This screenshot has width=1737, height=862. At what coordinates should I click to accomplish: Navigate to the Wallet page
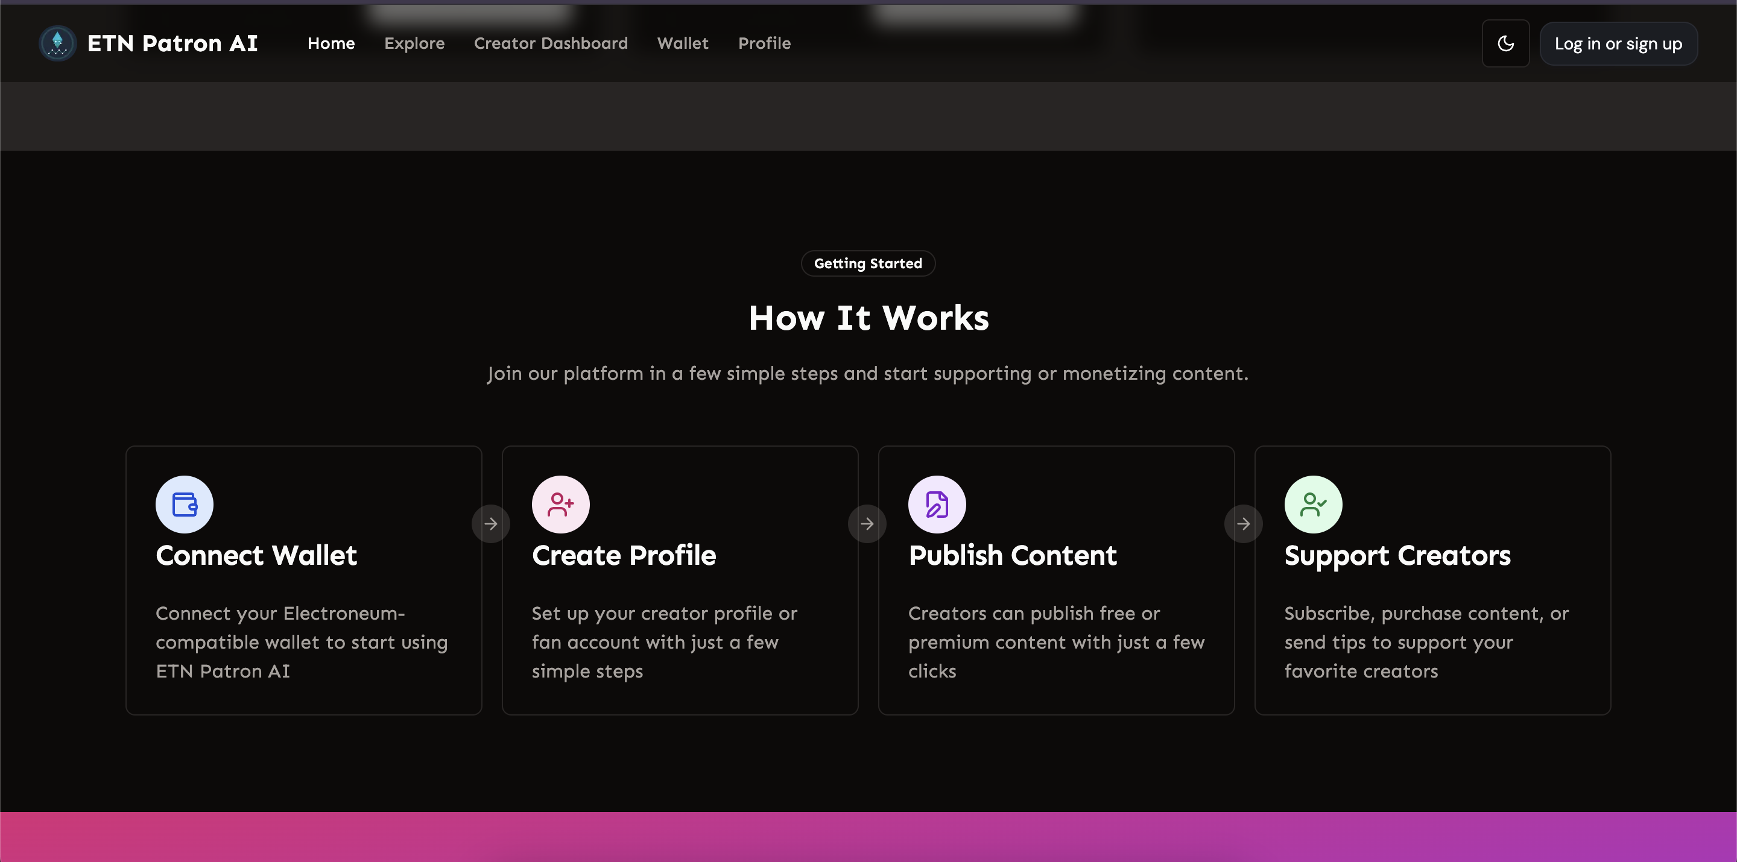682,43
